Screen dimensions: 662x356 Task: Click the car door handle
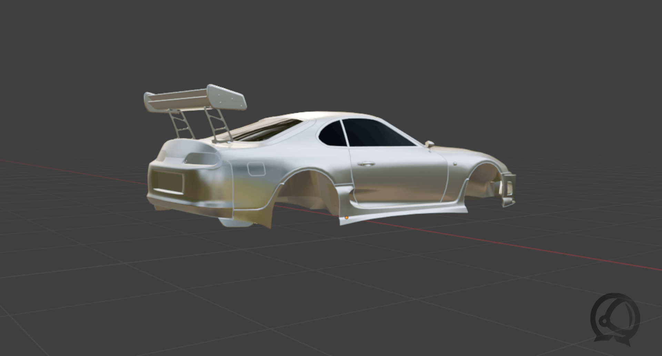[x=366, y=164]
